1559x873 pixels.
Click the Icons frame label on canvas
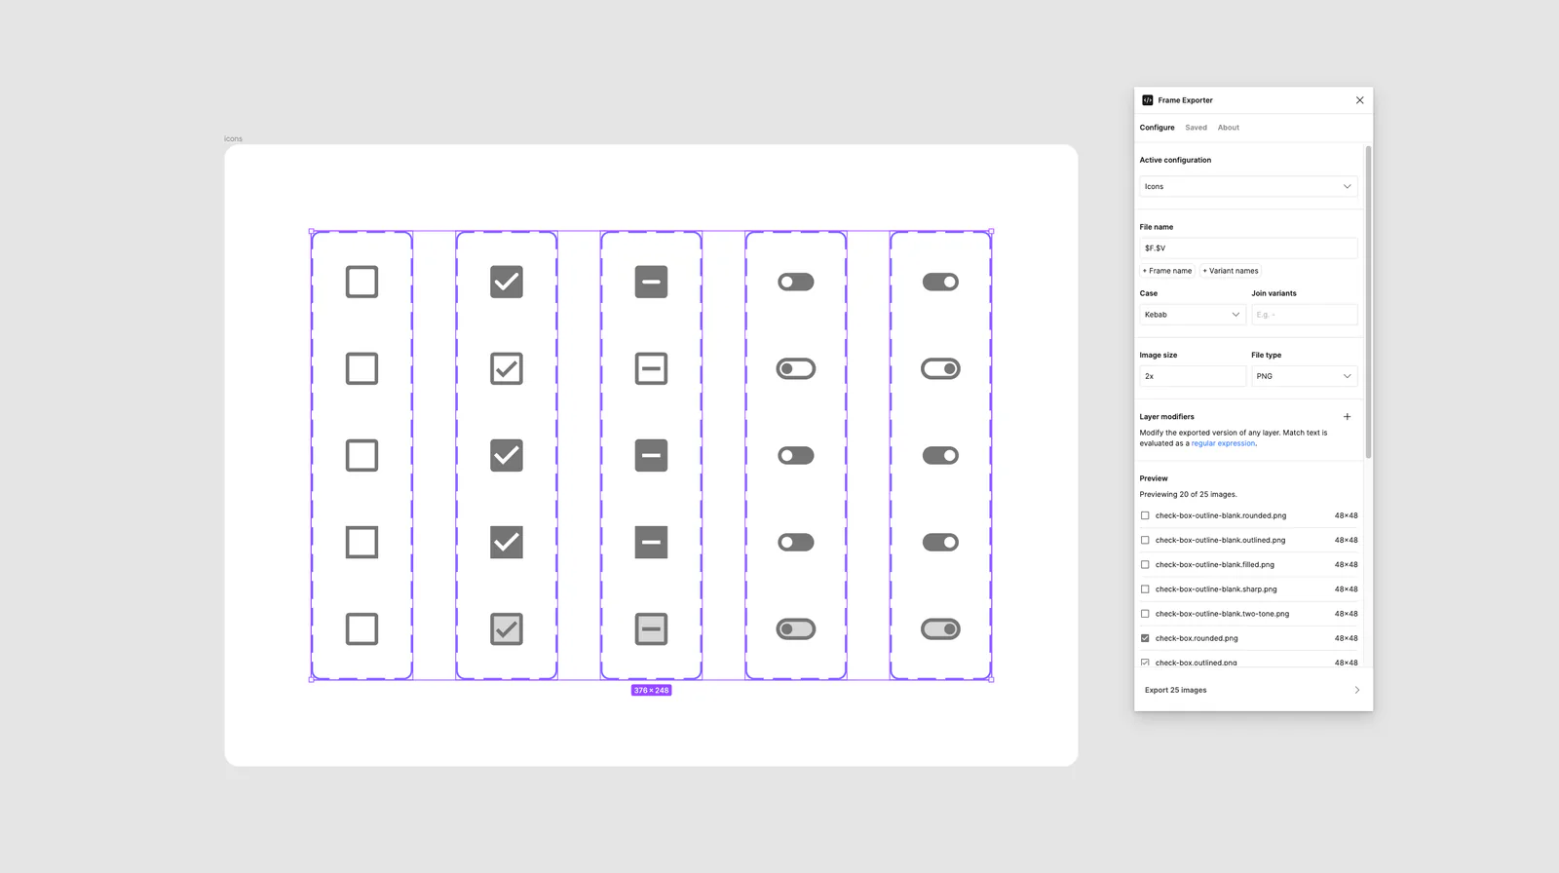pos(233,138)
